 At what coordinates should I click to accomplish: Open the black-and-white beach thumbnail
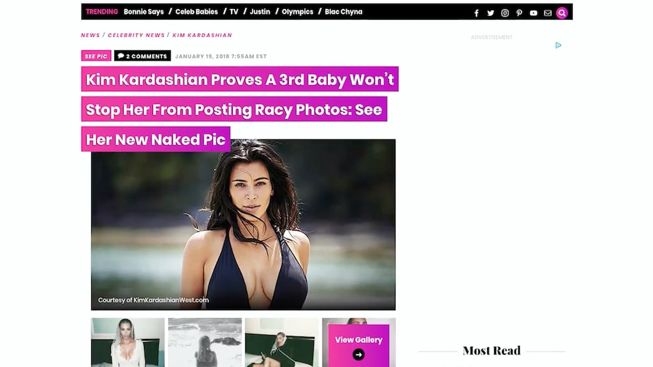tap(205, 342)
